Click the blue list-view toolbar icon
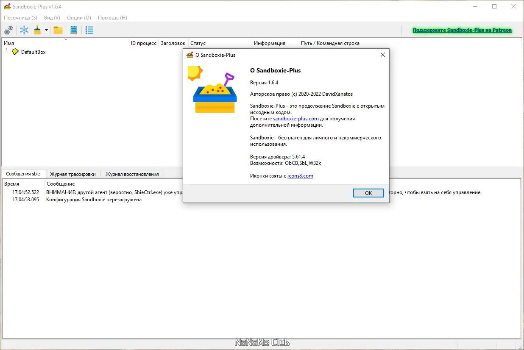Image resolution: width=524 pixels, height=350 pixels. pos(89,30)
